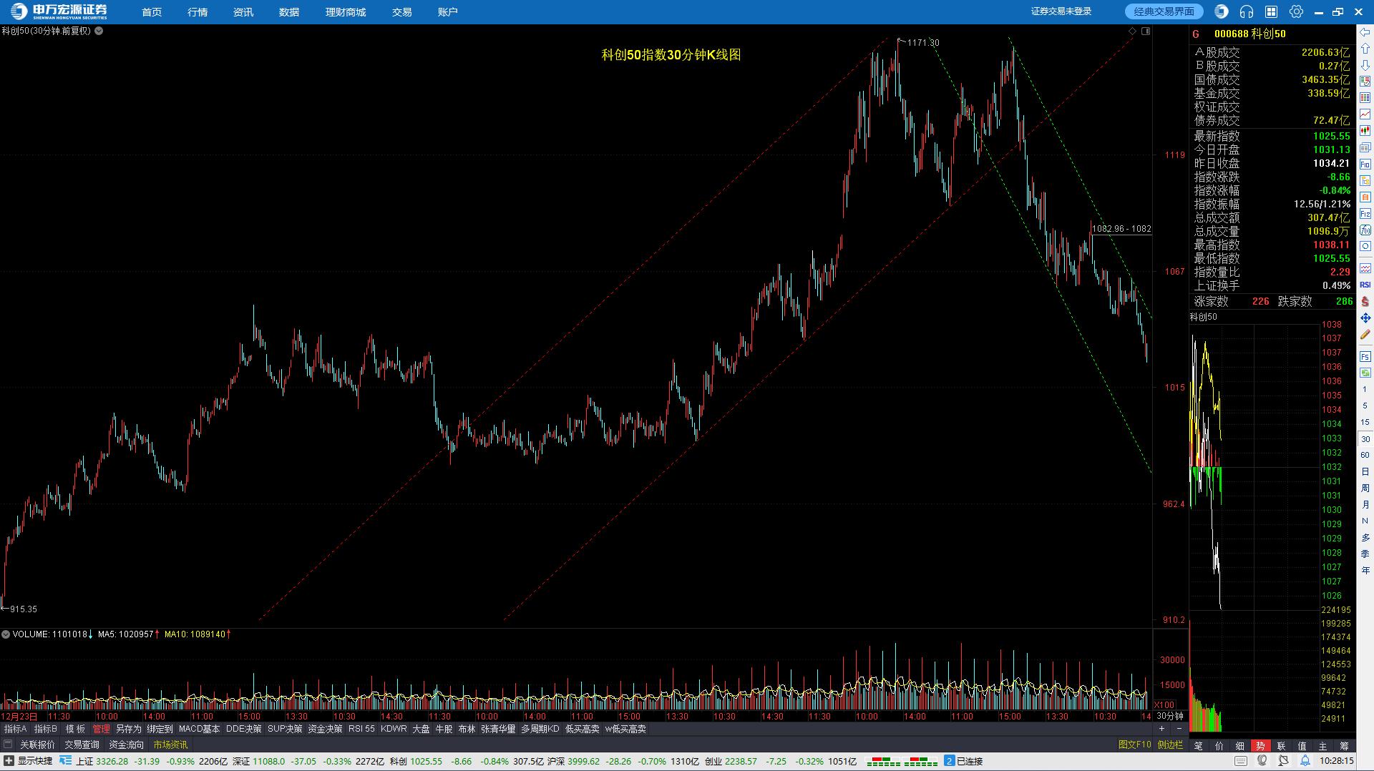Screen dimensions: 1374x771
Task: Switch to monthly (月) period
Action: pyautogui.click(x=1365, y=504)
